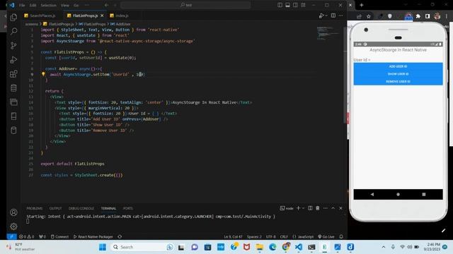Viewport: 453px width, 254px height.
Task: Switch to the PORTS panel tab
Action: click(128, 208)
